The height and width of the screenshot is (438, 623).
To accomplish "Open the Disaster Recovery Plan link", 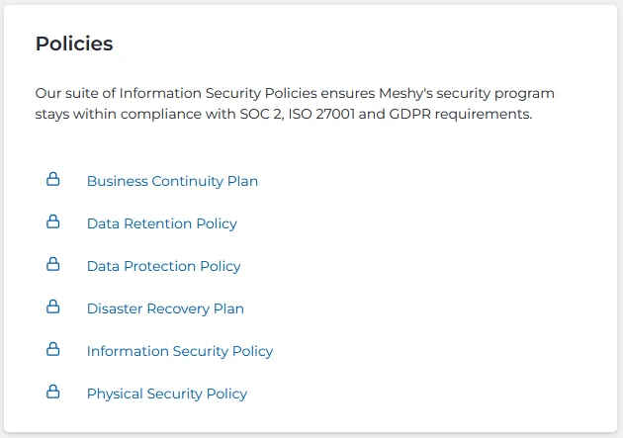I will [x=165, y=308].
